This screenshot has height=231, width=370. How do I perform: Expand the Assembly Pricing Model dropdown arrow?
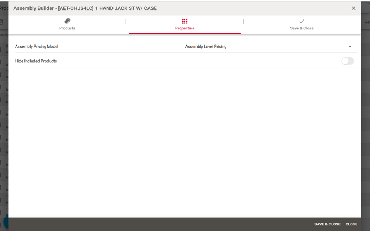(x=350, y=47)
